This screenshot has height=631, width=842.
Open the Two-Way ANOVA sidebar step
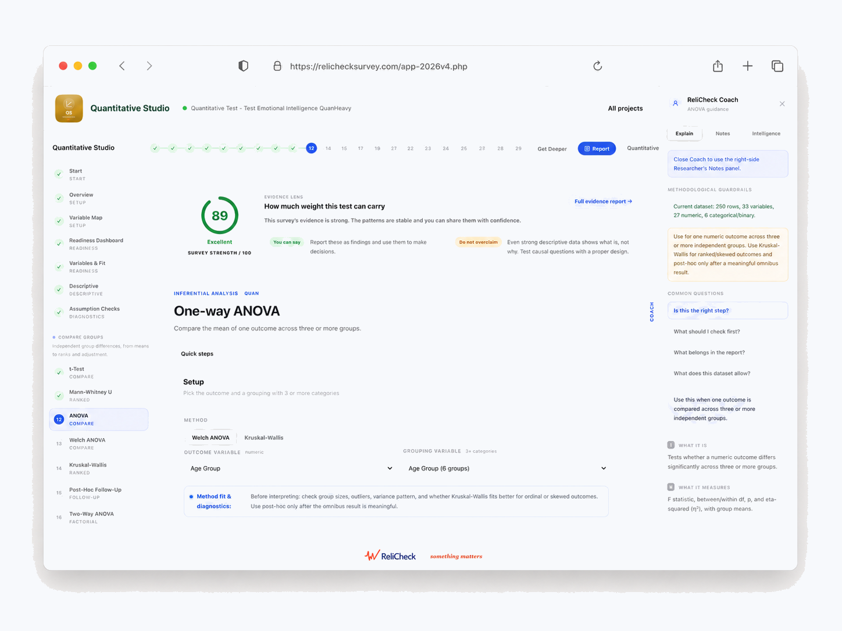[99, 518]
